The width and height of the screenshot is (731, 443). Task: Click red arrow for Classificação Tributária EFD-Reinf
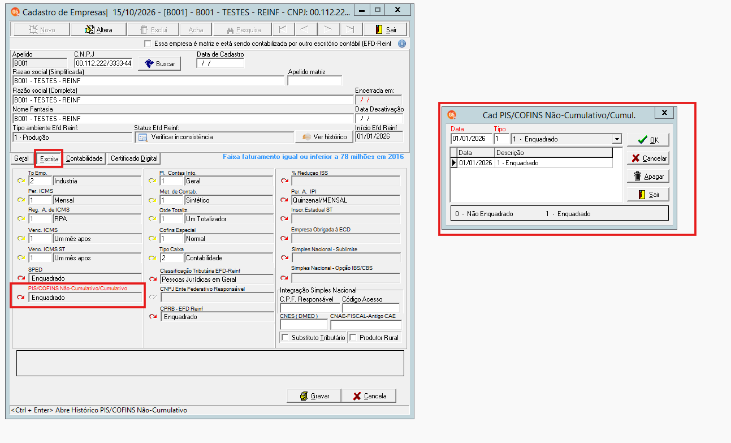pyautogui.click(x=153, y=279)
